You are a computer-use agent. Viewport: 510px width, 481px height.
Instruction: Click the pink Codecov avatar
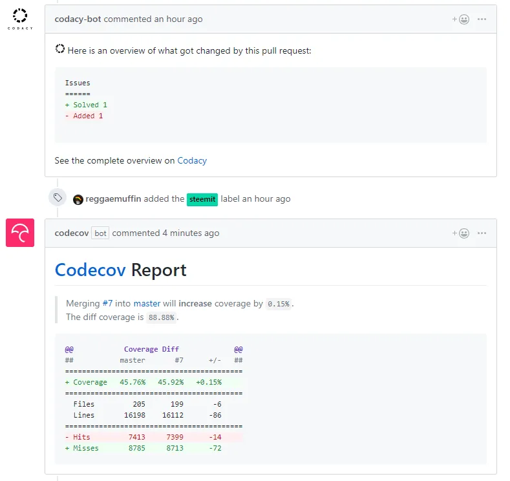pos(20,233)
